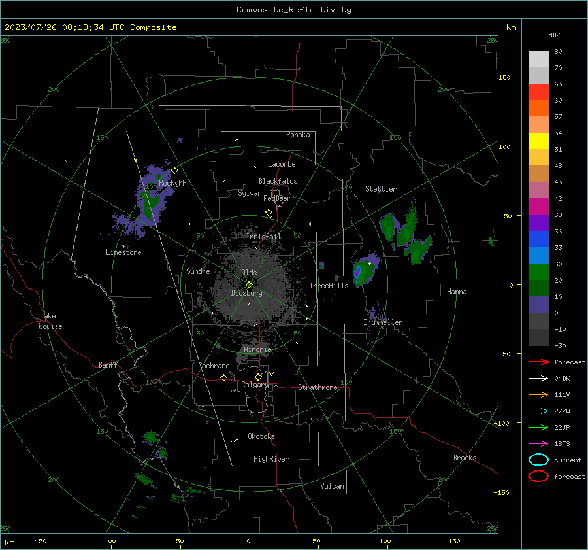Image resolution: width=588 pixels, height=550 pixels.
Task: Click the white 04DK arrow icon
Action: click(x=538, y=378)
